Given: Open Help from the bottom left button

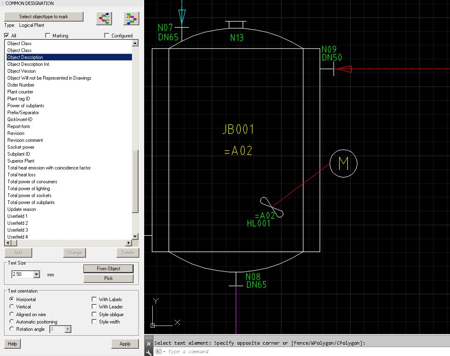Looking at the screenshot, I should 12,344.
